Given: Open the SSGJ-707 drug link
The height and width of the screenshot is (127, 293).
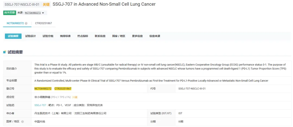Looking at the screenshot, I should pos(40,105).
